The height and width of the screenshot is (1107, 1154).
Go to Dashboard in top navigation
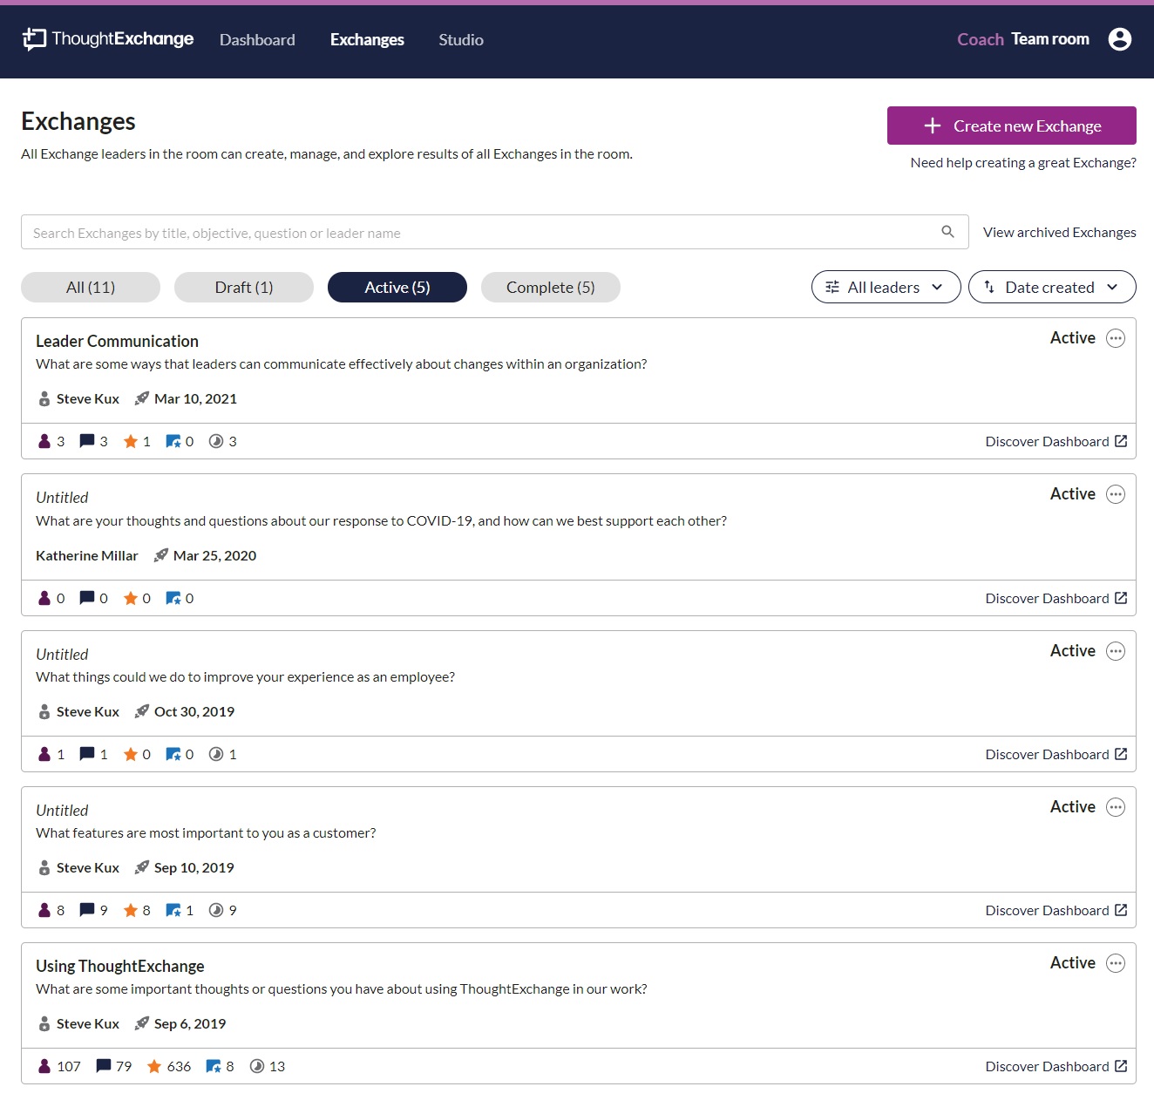(x=257, y=40)
